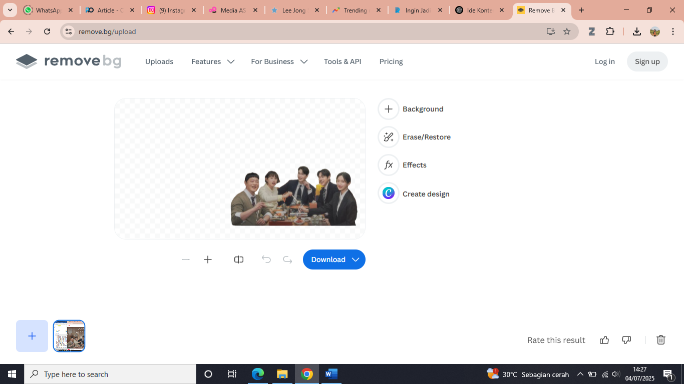Open the notifications center icon

click(x=668, y=374)
